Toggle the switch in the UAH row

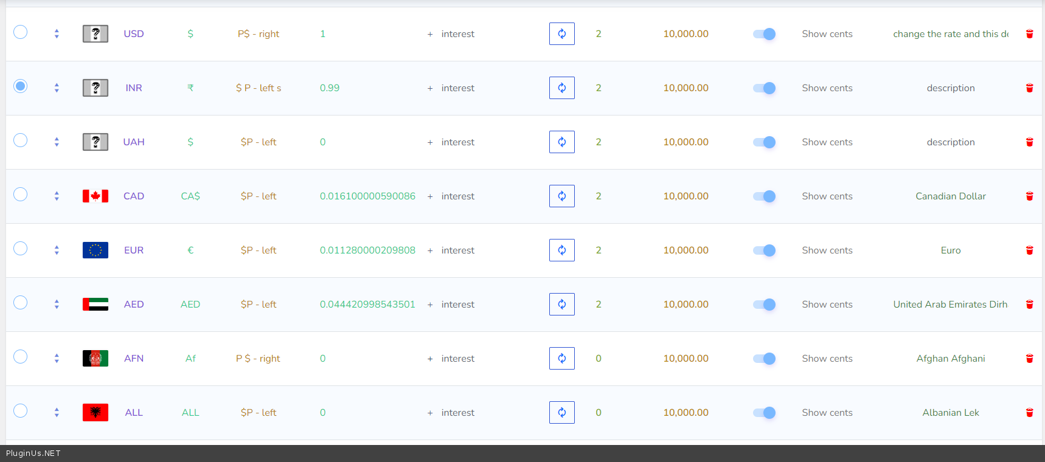click(x=764, y=142)
